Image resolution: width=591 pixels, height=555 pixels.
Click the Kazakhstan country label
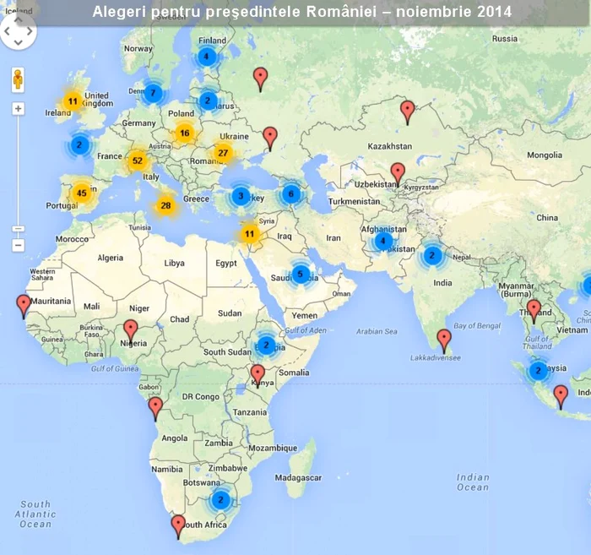390,146
